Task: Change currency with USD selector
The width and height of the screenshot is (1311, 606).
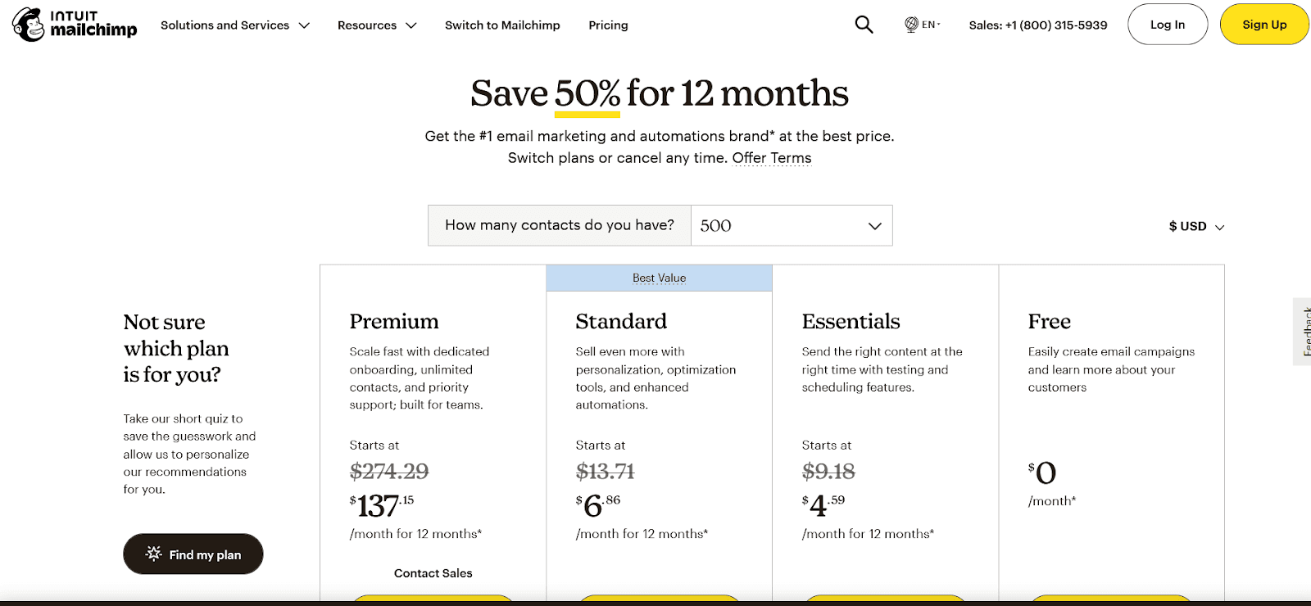Action: click(1195, 226)
